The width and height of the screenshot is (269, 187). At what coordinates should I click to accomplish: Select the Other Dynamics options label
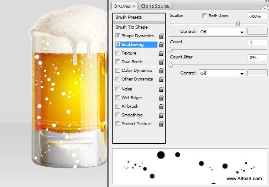point(137,79)
